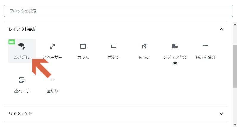The image size is (237, 127).
Task: Insert the ボタン button block
Action: 114,51
